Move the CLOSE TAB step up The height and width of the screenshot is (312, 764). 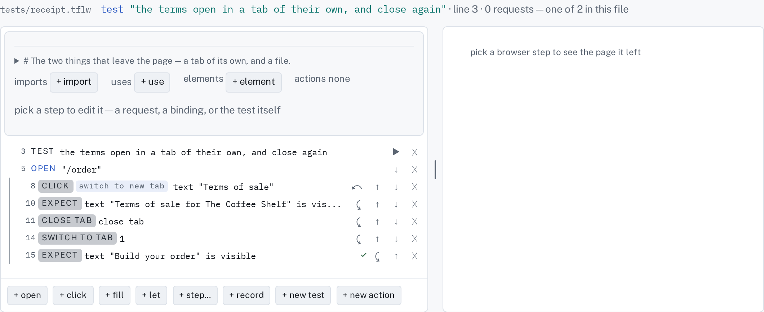(x=377, y=222)
